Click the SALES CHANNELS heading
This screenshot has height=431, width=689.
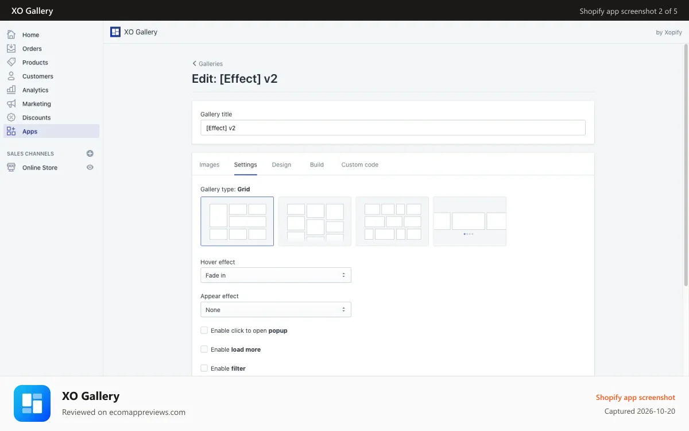30,153
